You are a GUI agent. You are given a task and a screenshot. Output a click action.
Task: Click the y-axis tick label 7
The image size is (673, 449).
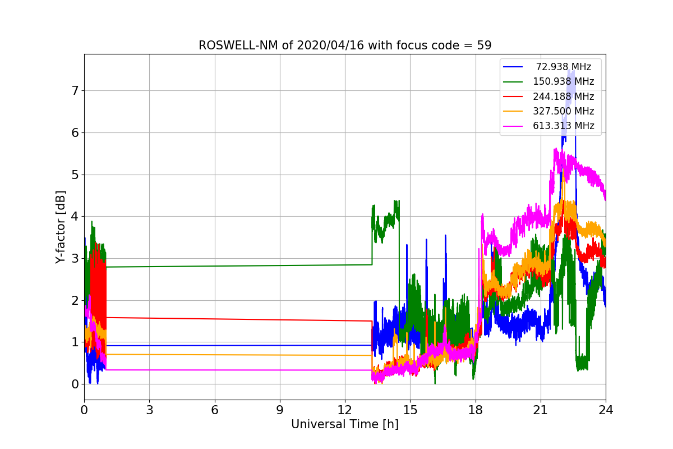tap(75, 91)
